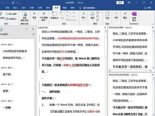Run Check Accessibility (检查辅助功能)
Image resolution: width=155 pixels, height=116 pixels.
coord(25,16)
